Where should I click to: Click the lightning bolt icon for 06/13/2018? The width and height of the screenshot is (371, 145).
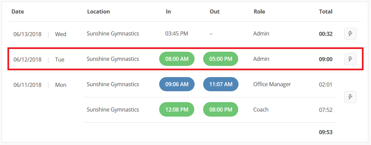[350, 34]
